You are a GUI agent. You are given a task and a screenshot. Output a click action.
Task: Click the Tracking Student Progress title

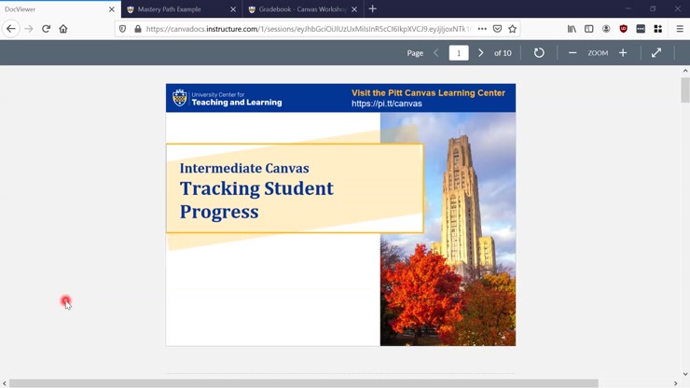click(x=256, y=200)
